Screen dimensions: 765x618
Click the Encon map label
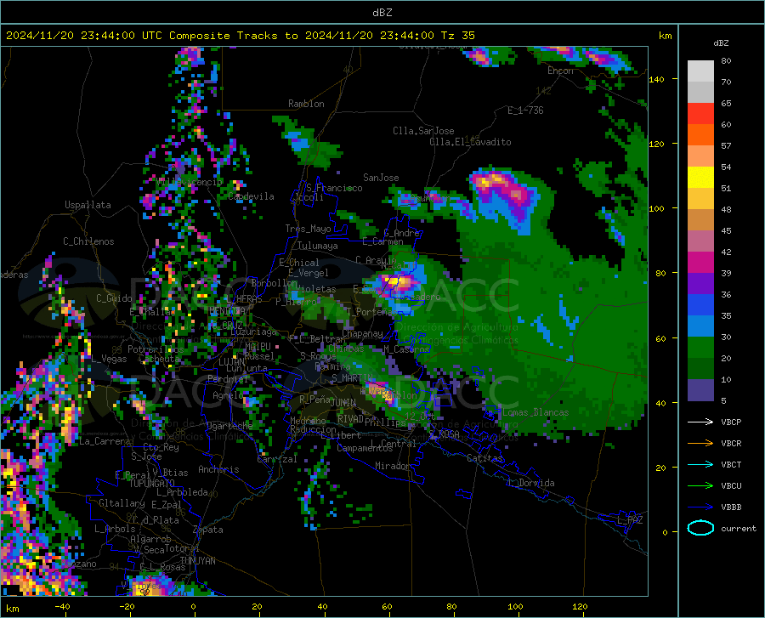click(560, 71)
